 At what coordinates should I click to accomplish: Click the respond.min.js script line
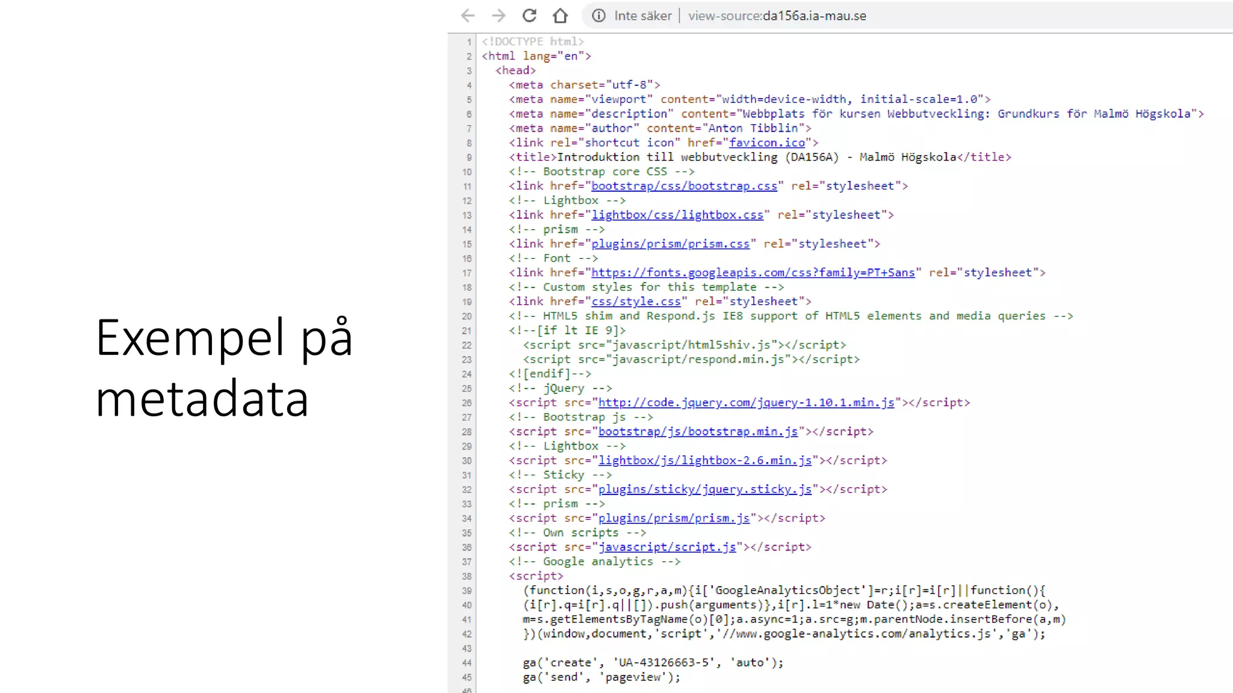(691, 359)
